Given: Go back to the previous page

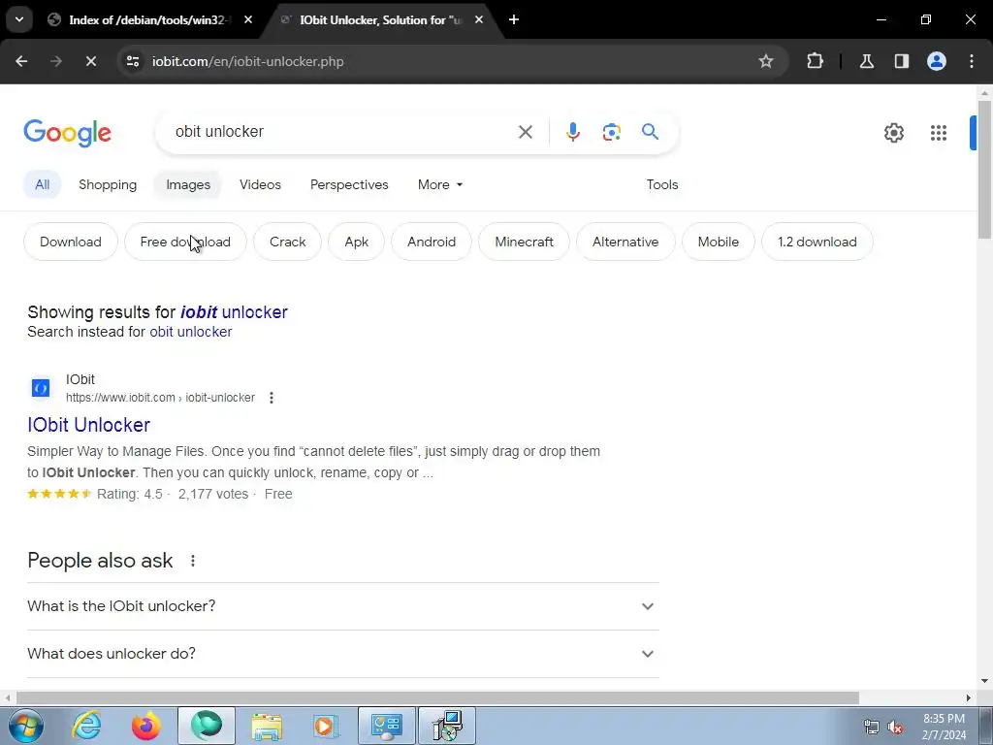Looking at the screenshot, I should tap(21, 61).
